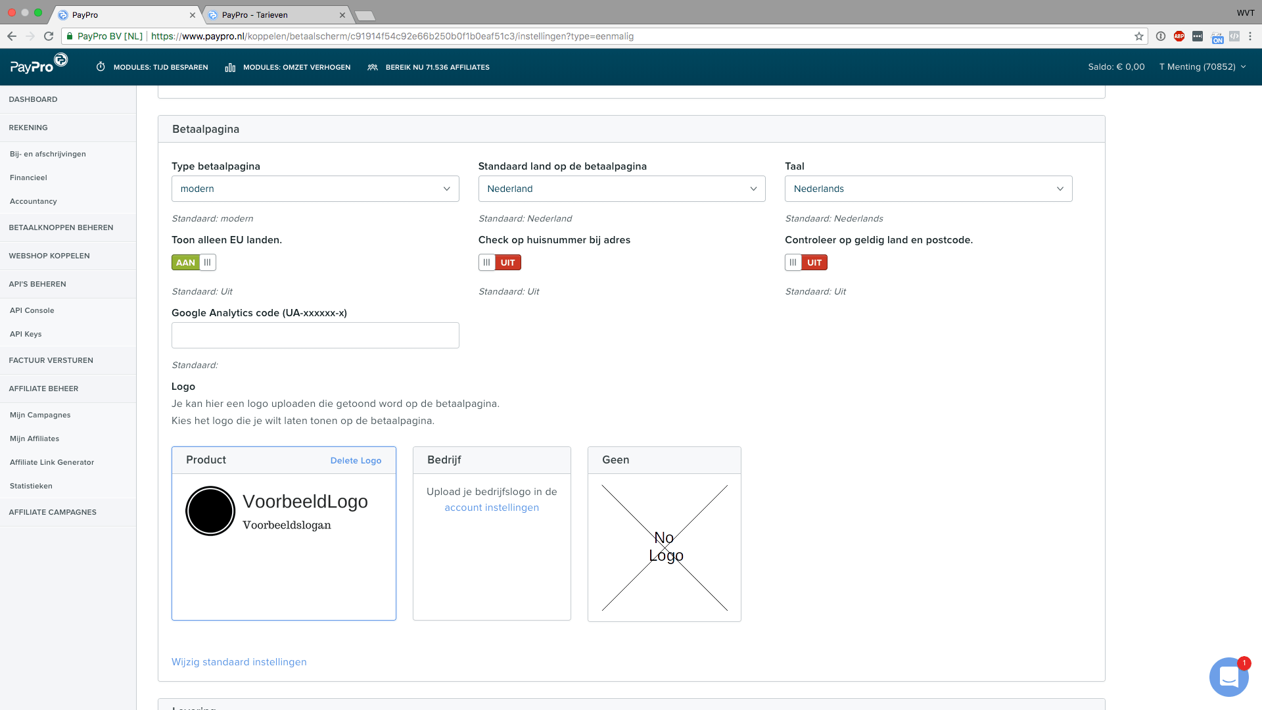Select the Geen no-logo option
1262x710 pixels.
pos(665,534)
